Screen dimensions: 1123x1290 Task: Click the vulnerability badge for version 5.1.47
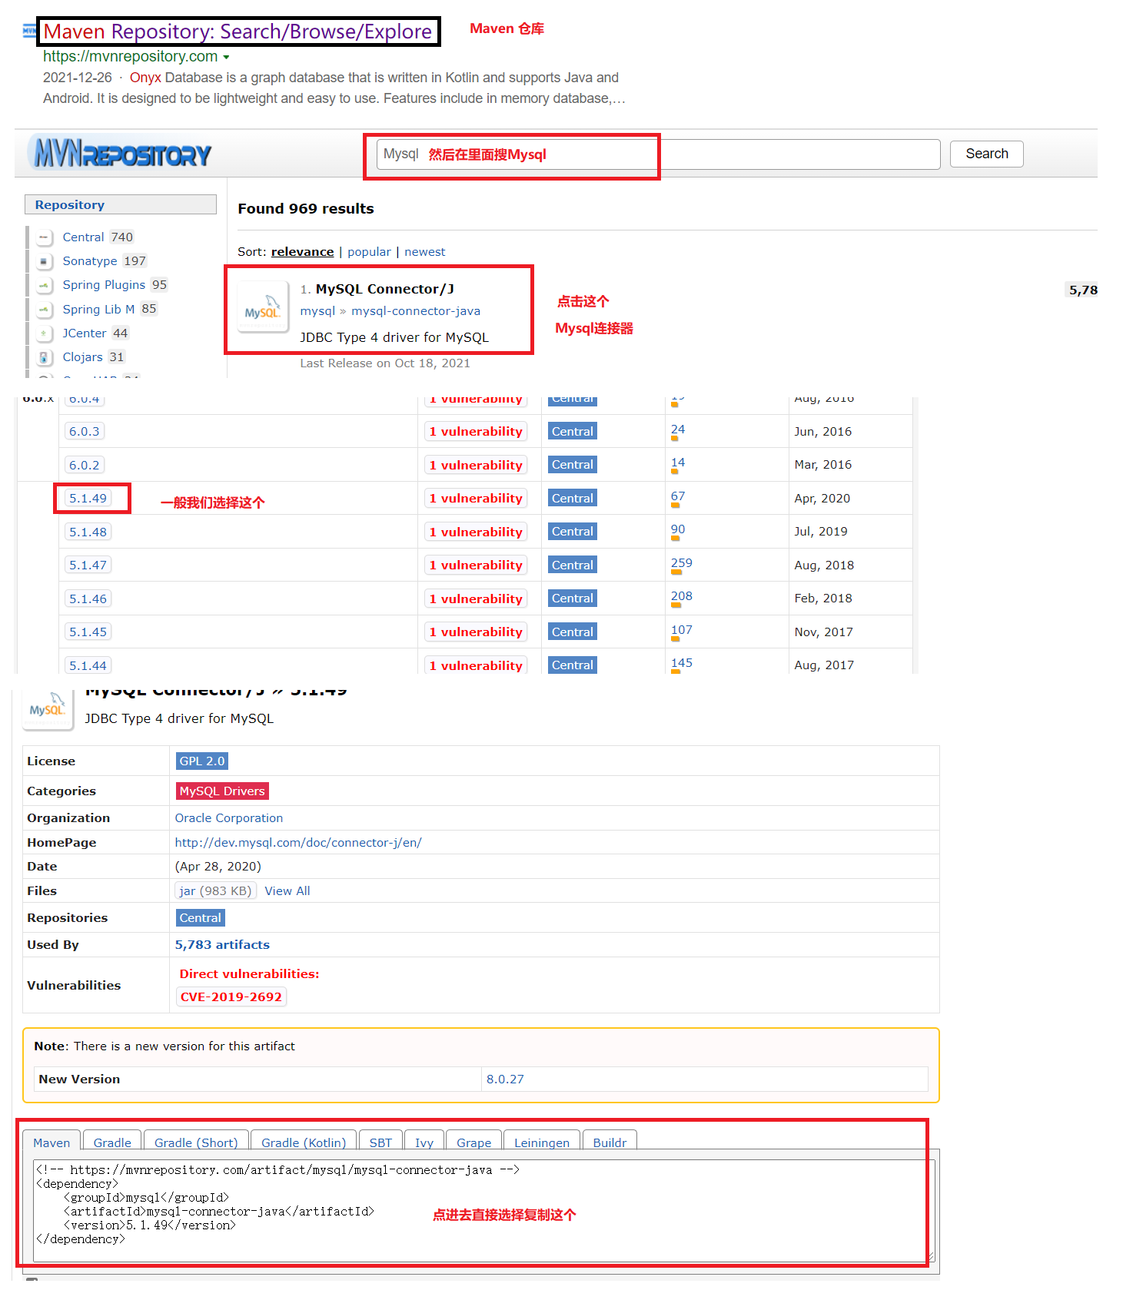pyautogui.click(x=476, y=565)
